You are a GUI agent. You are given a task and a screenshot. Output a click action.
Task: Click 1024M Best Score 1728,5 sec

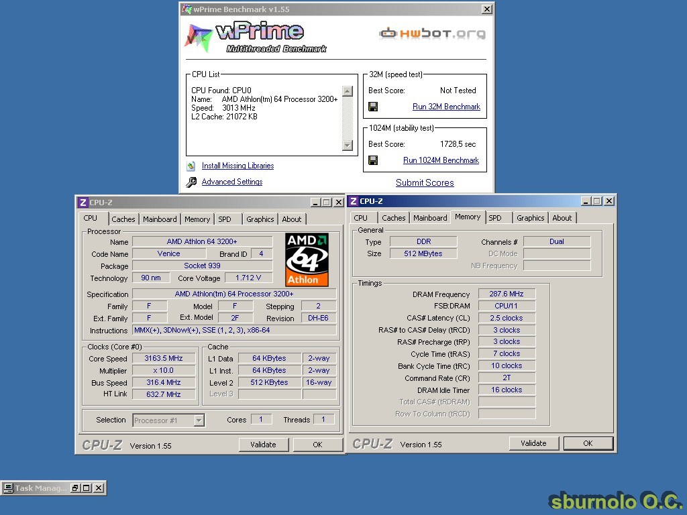point(458,144)
